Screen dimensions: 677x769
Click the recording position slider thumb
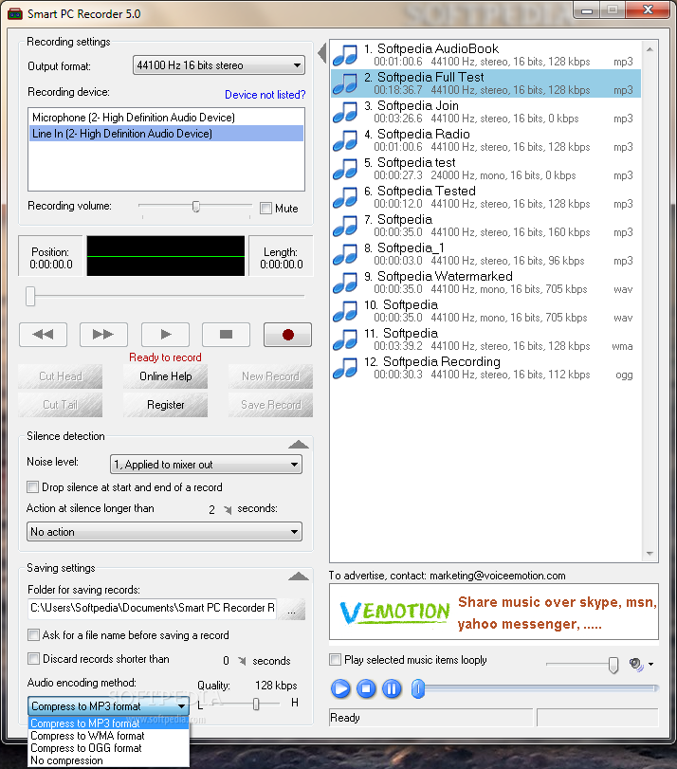click(30, 296)
